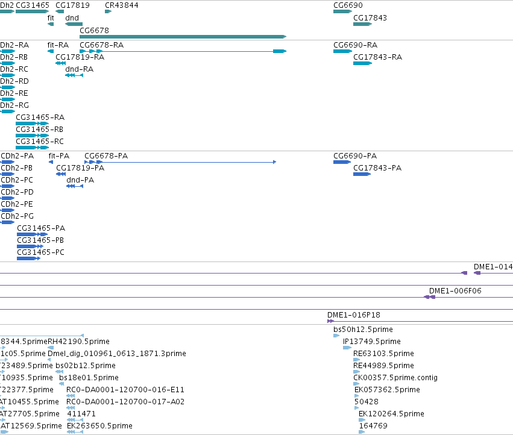Click CDS CG31465-PB
This screenshot has width=513, height=435.
(30, 246)
